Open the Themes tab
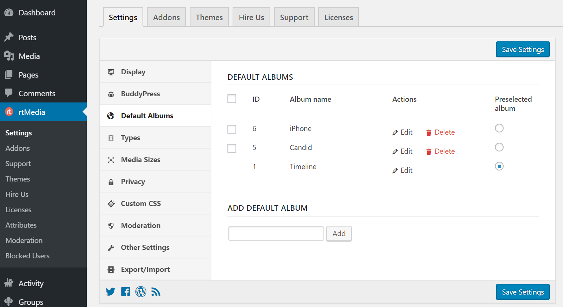This screenshot has height=307, width=563. [x=209, y=17]
